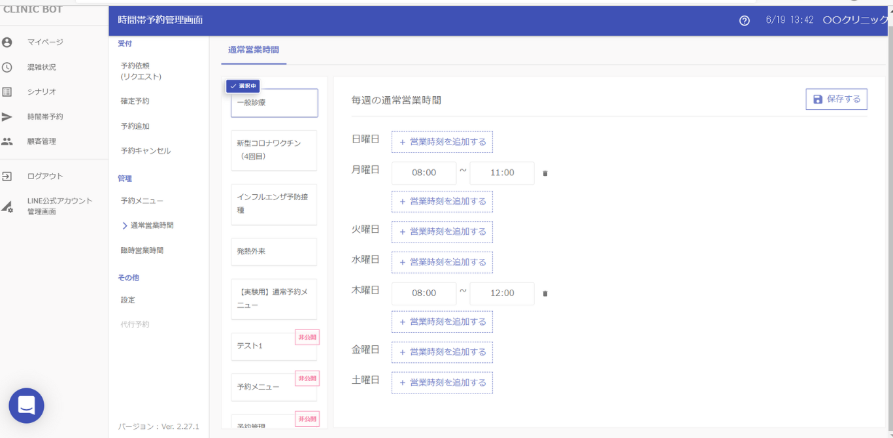This screenshot has width=893, height=438.
Task: Add business hours for Sunday
Action: pyautogui.click(x=442, y=142)
